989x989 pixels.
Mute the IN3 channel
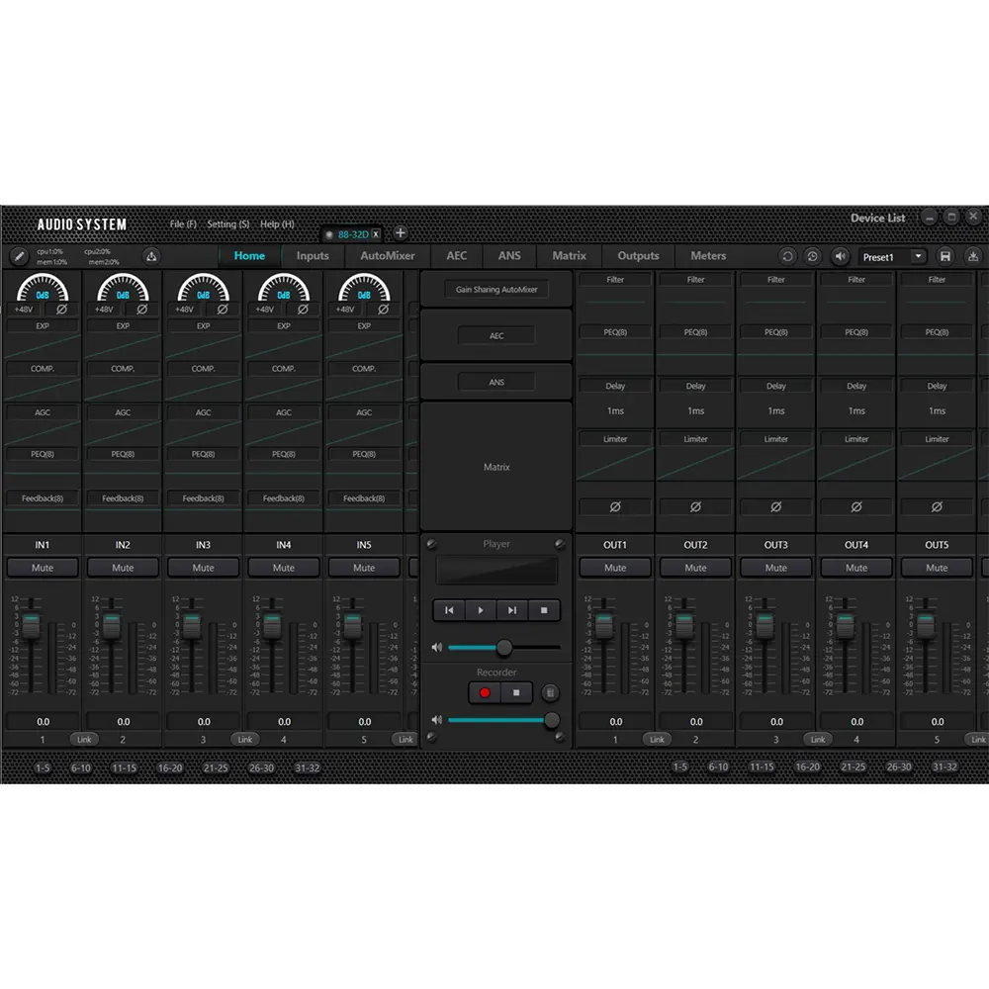(x=203, y=568)
